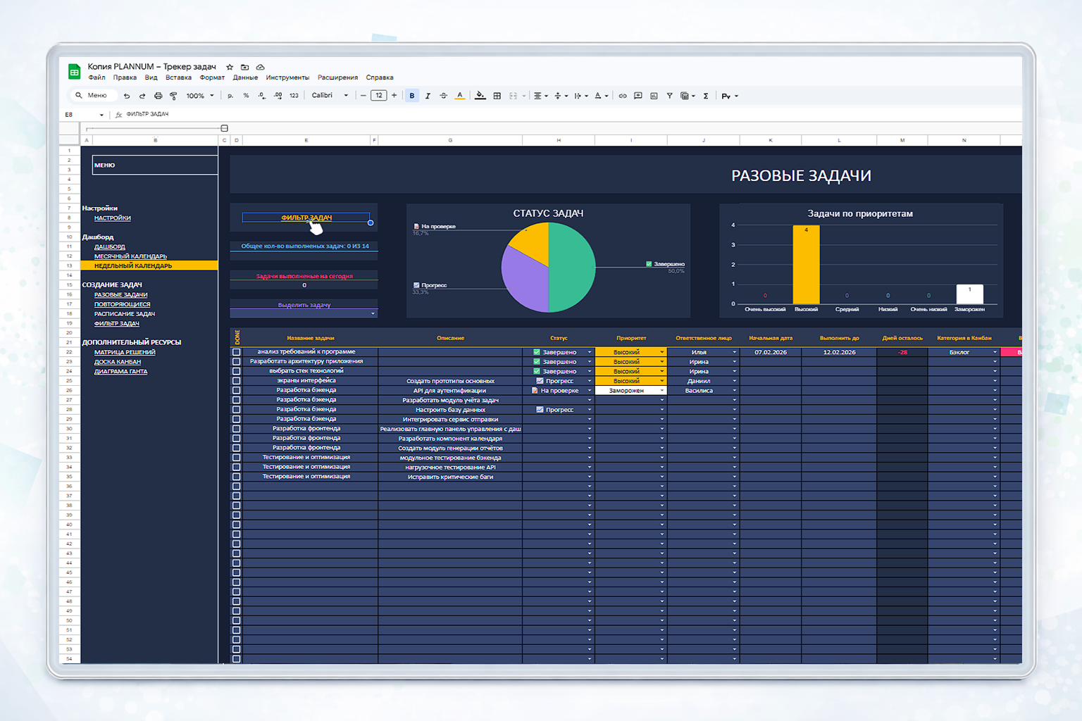Print the spreadsheet with printer icon
1082x721 pixels.
[158, 96]
